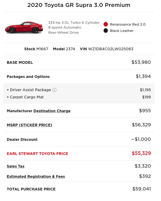The width and height of the screenshot is (161, 201).
Task: Click the Total Purchase Price amount $59,041
Action: (142, 189)
